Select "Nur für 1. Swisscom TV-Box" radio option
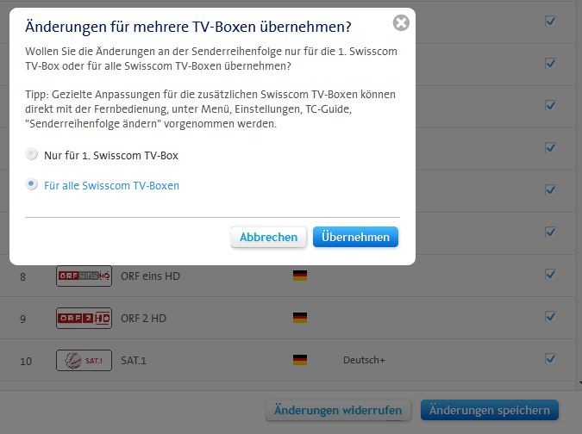The width and height of the screenshot is (582, 434). (x=33, y=155)
